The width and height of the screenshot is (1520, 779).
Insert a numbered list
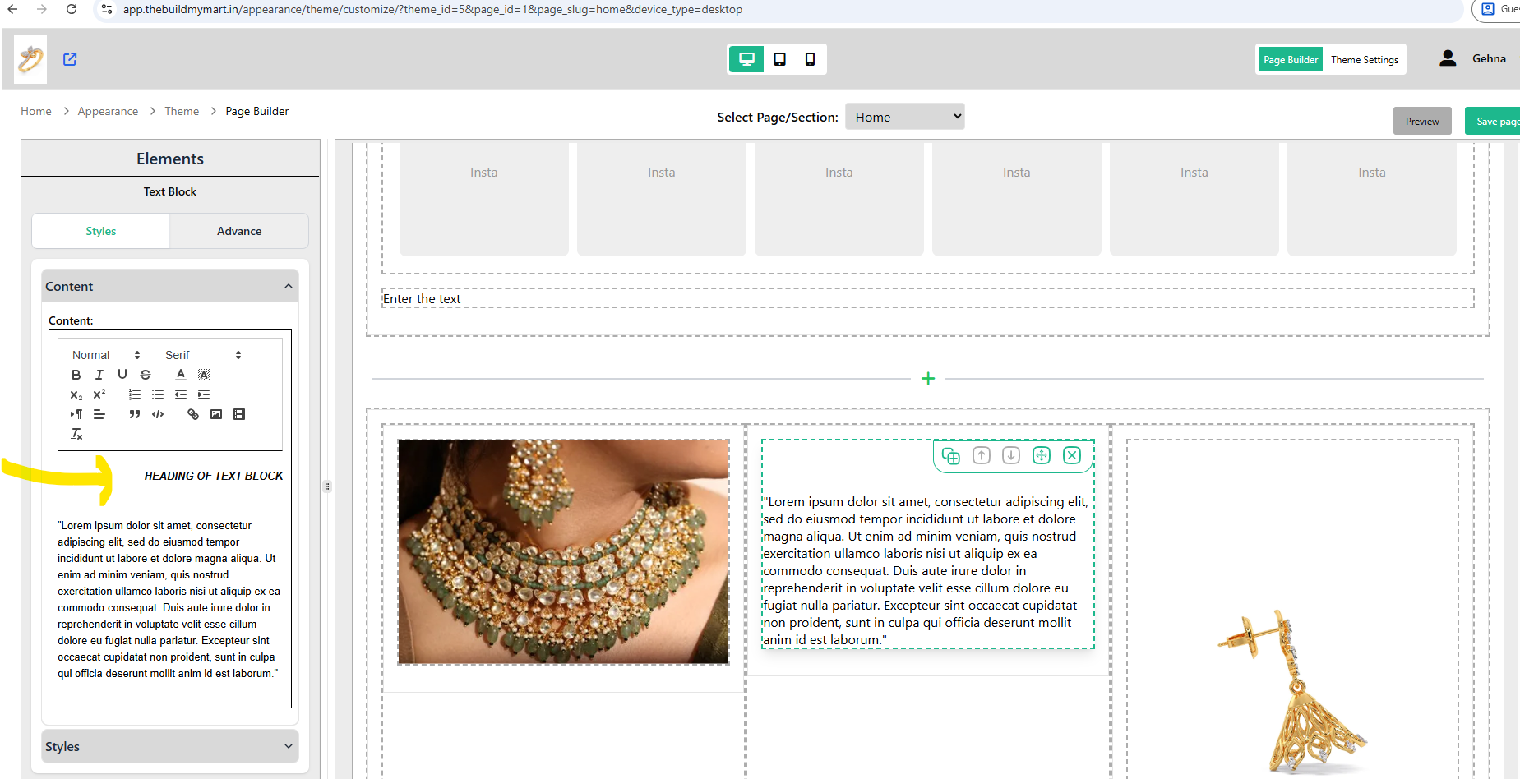click(135, 394)
